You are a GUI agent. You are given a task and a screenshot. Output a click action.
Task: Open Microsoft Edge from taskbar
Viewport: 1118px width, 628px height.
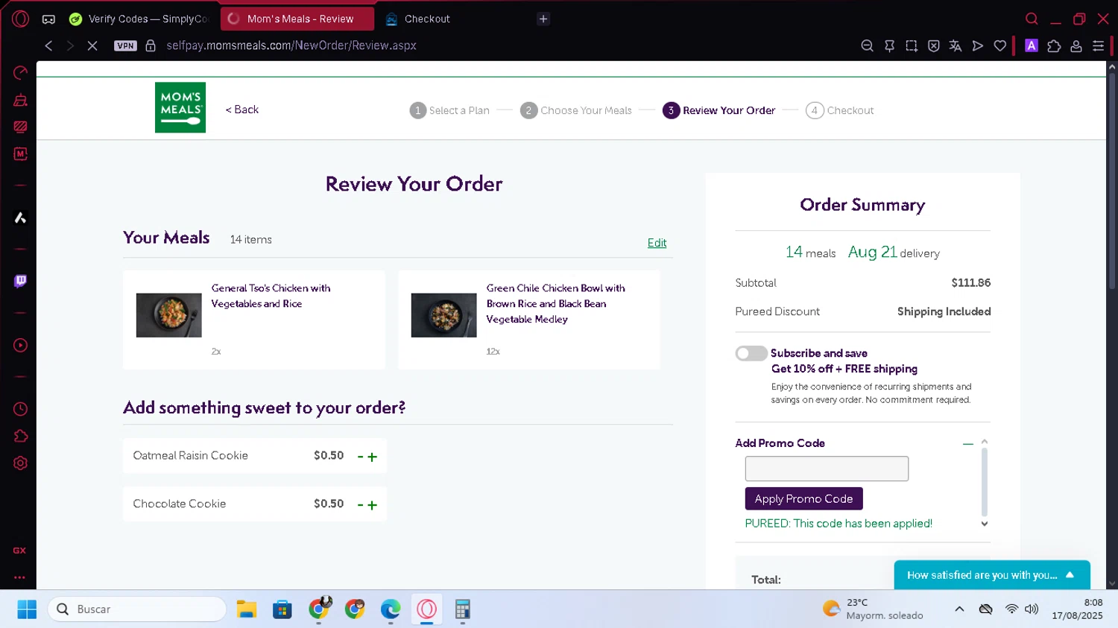(391, 609)
